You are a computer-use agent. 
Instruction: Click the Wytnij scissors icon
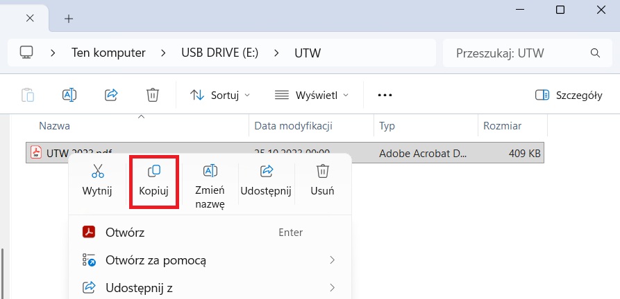(97, 171)
